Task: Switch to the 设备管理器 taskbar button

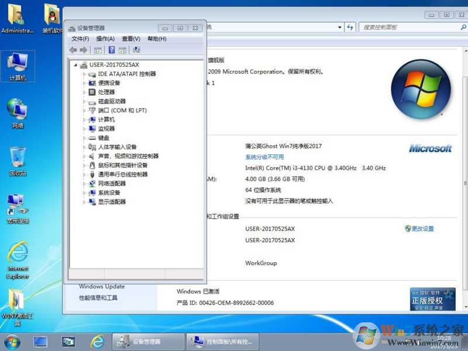Action: coord(148,342)
